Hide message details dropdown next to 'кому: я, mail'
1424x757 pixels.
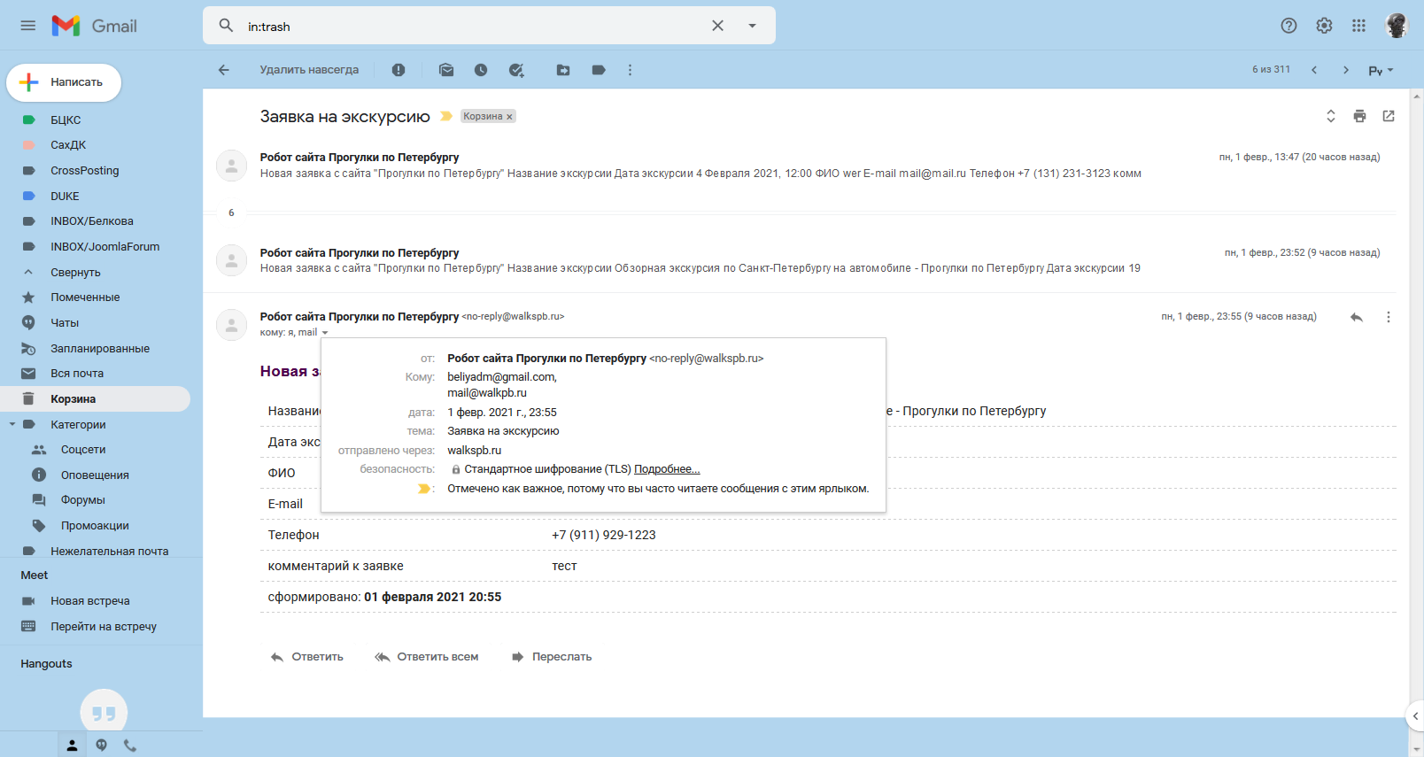pos(325,333)
